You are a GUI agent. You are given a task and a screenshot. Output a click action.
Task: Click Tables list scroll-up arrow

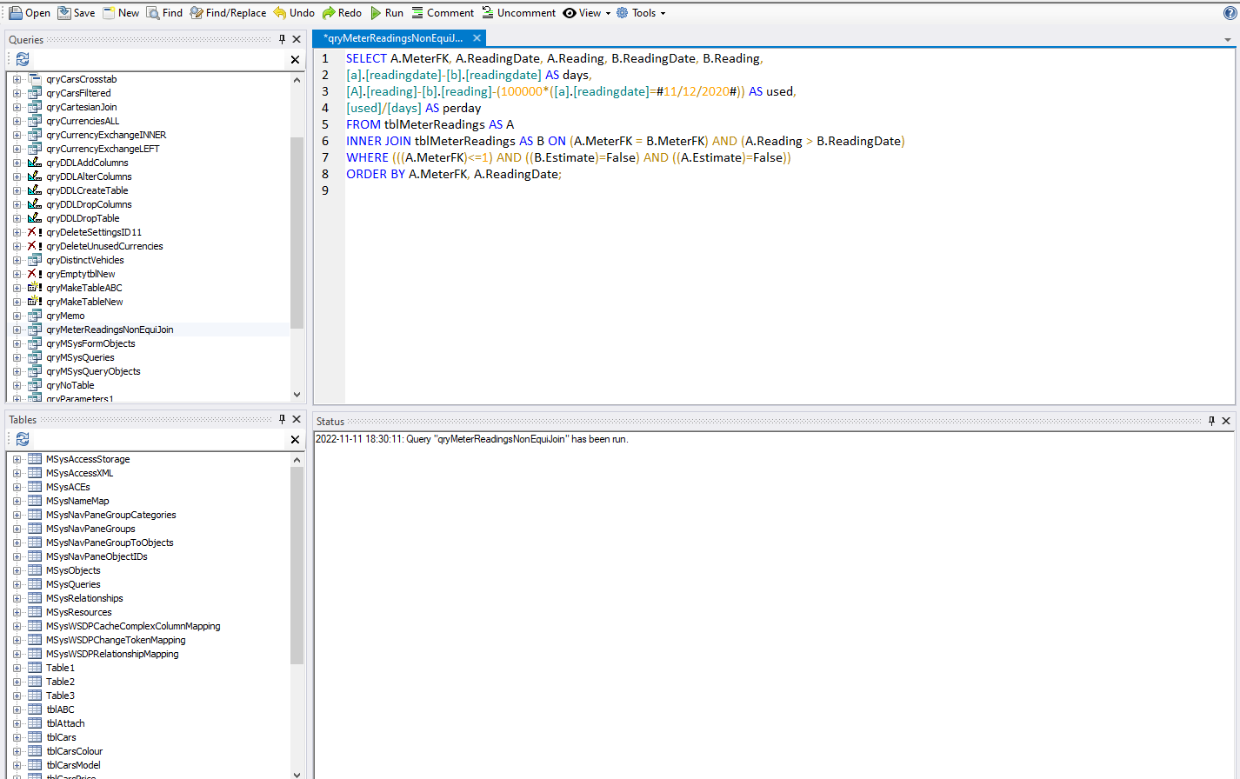click(x=297, y=460)
